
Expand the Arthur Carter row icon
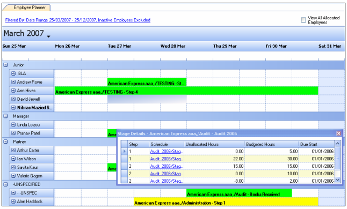tap(13, 150)
